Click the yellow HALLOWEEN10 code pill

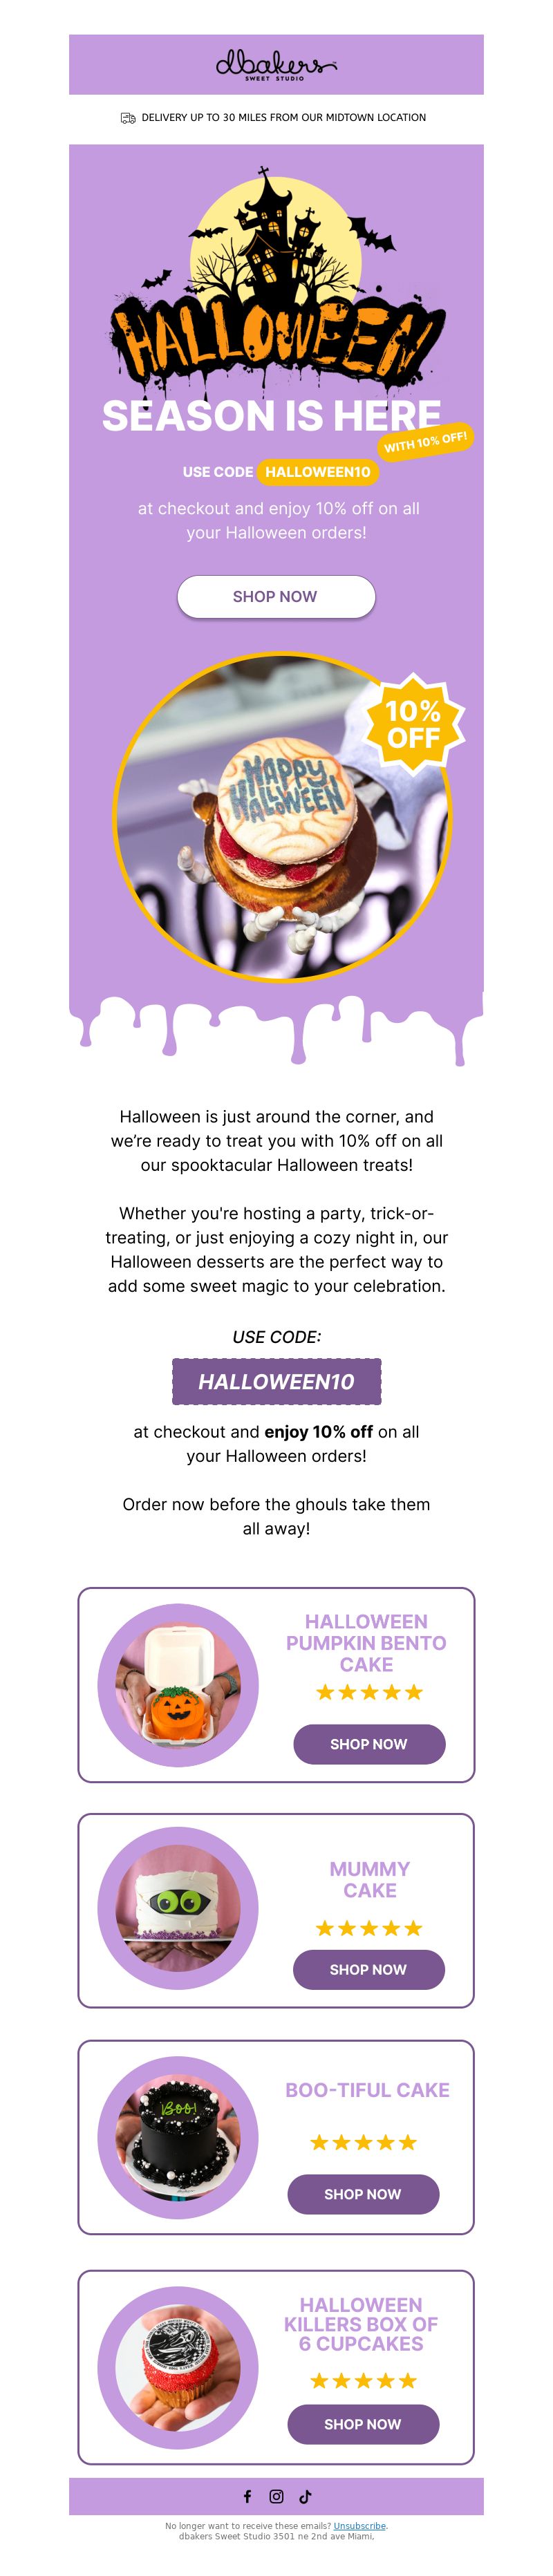point(318,472)
